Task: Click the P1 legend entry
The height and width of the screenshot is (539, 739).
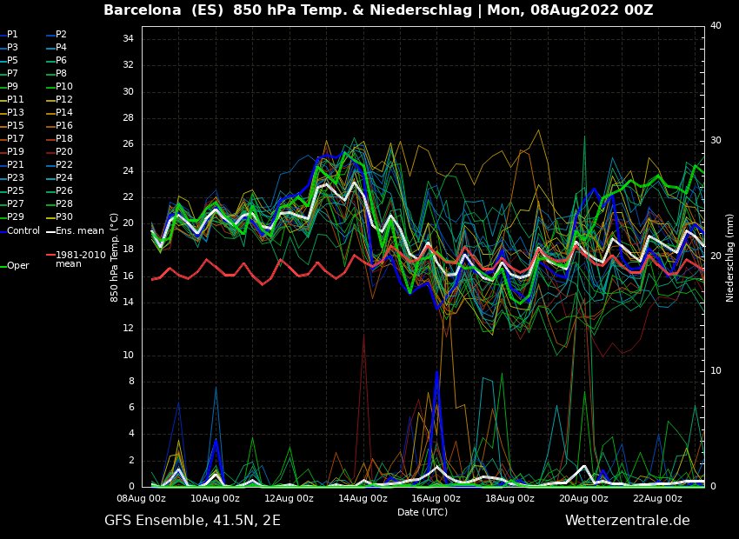Action: 9,35
